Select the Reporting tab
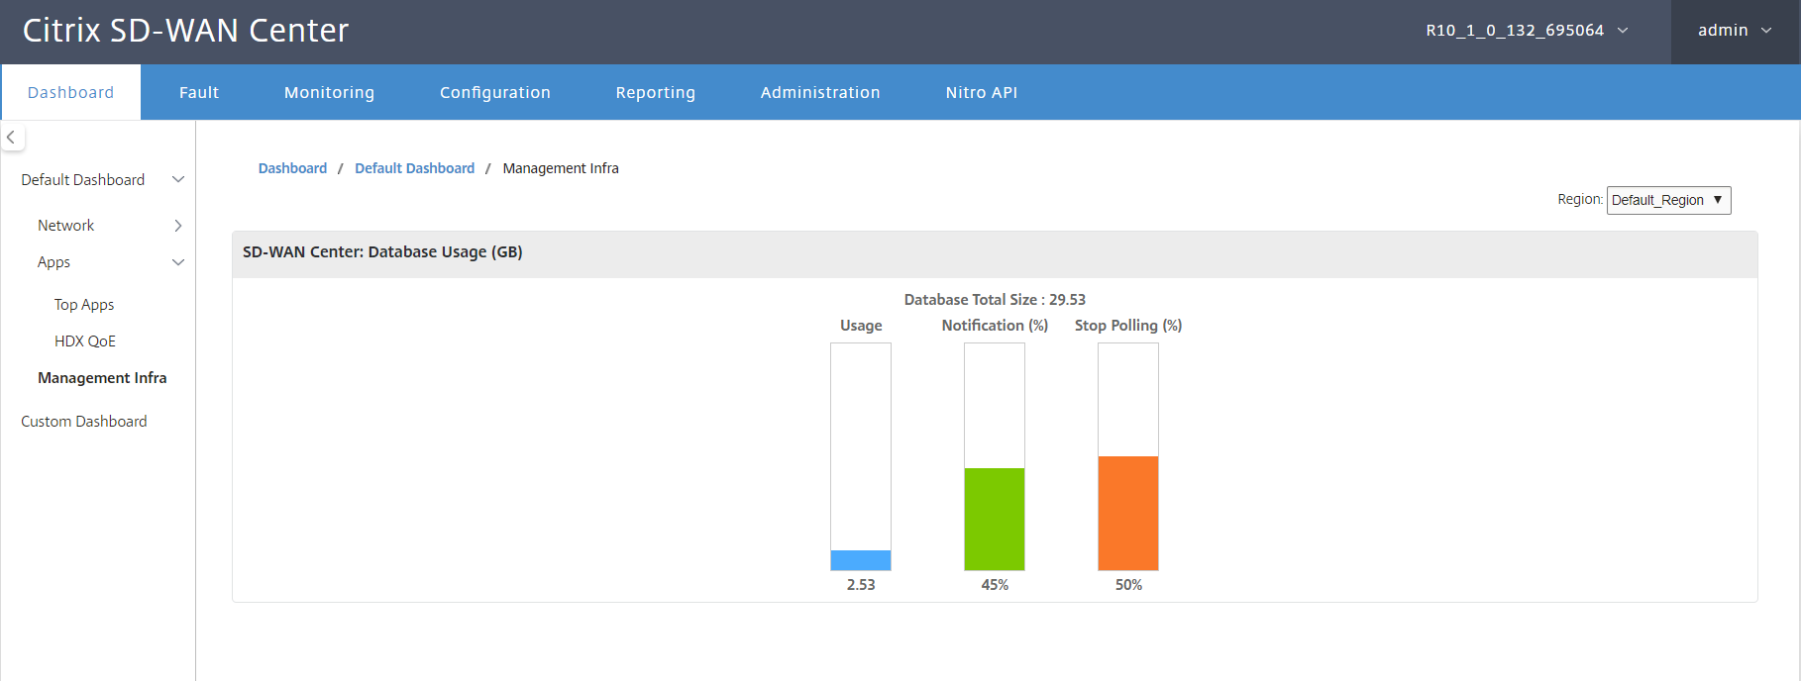This screenshot has height=681, width=1801. [x=656, y=92]
